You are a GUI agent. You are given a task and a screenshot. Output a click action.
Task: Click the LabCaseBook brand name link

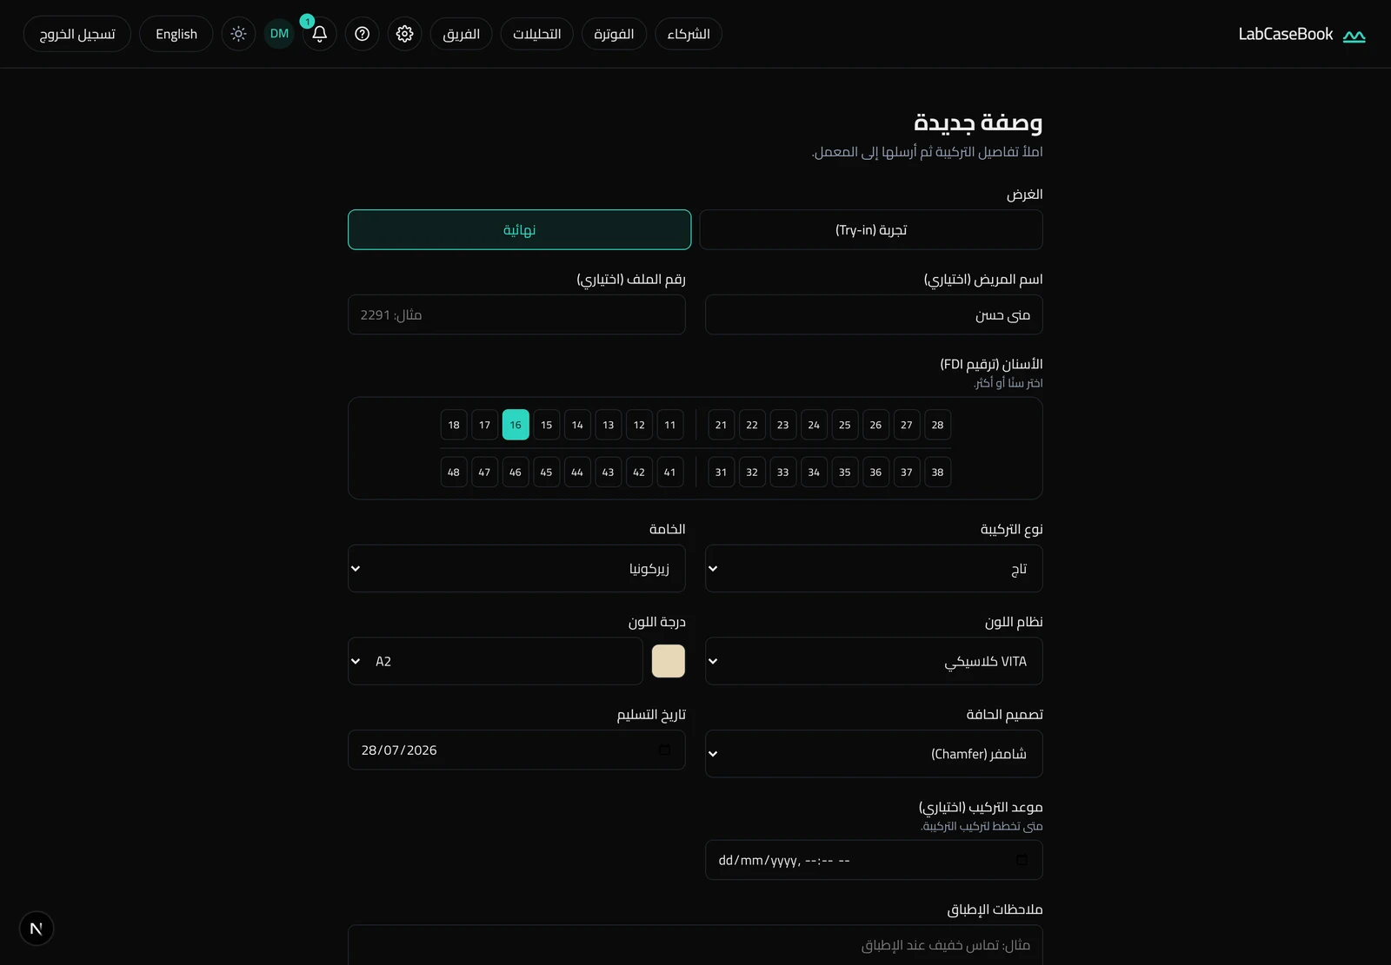tap(1285, 34)
